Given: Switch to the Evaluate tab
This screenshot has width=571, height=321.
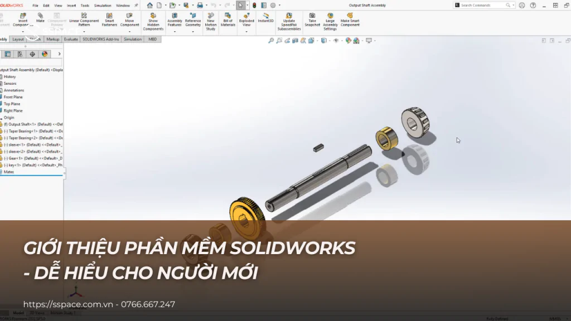Looking at the screenshot, I should point(71,40).
